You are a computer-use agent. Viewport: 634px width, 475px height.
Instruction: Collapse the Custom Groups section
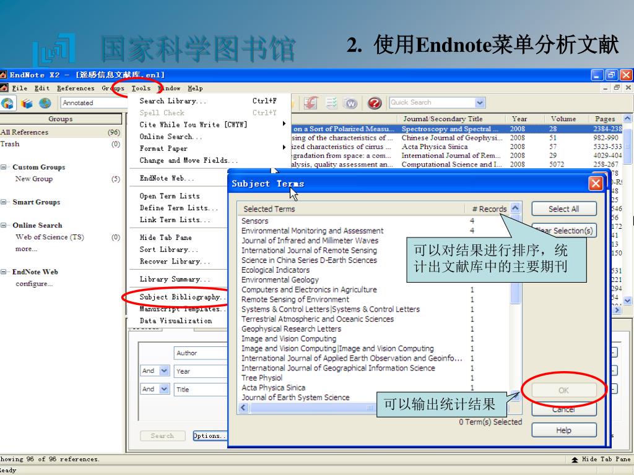4,167
